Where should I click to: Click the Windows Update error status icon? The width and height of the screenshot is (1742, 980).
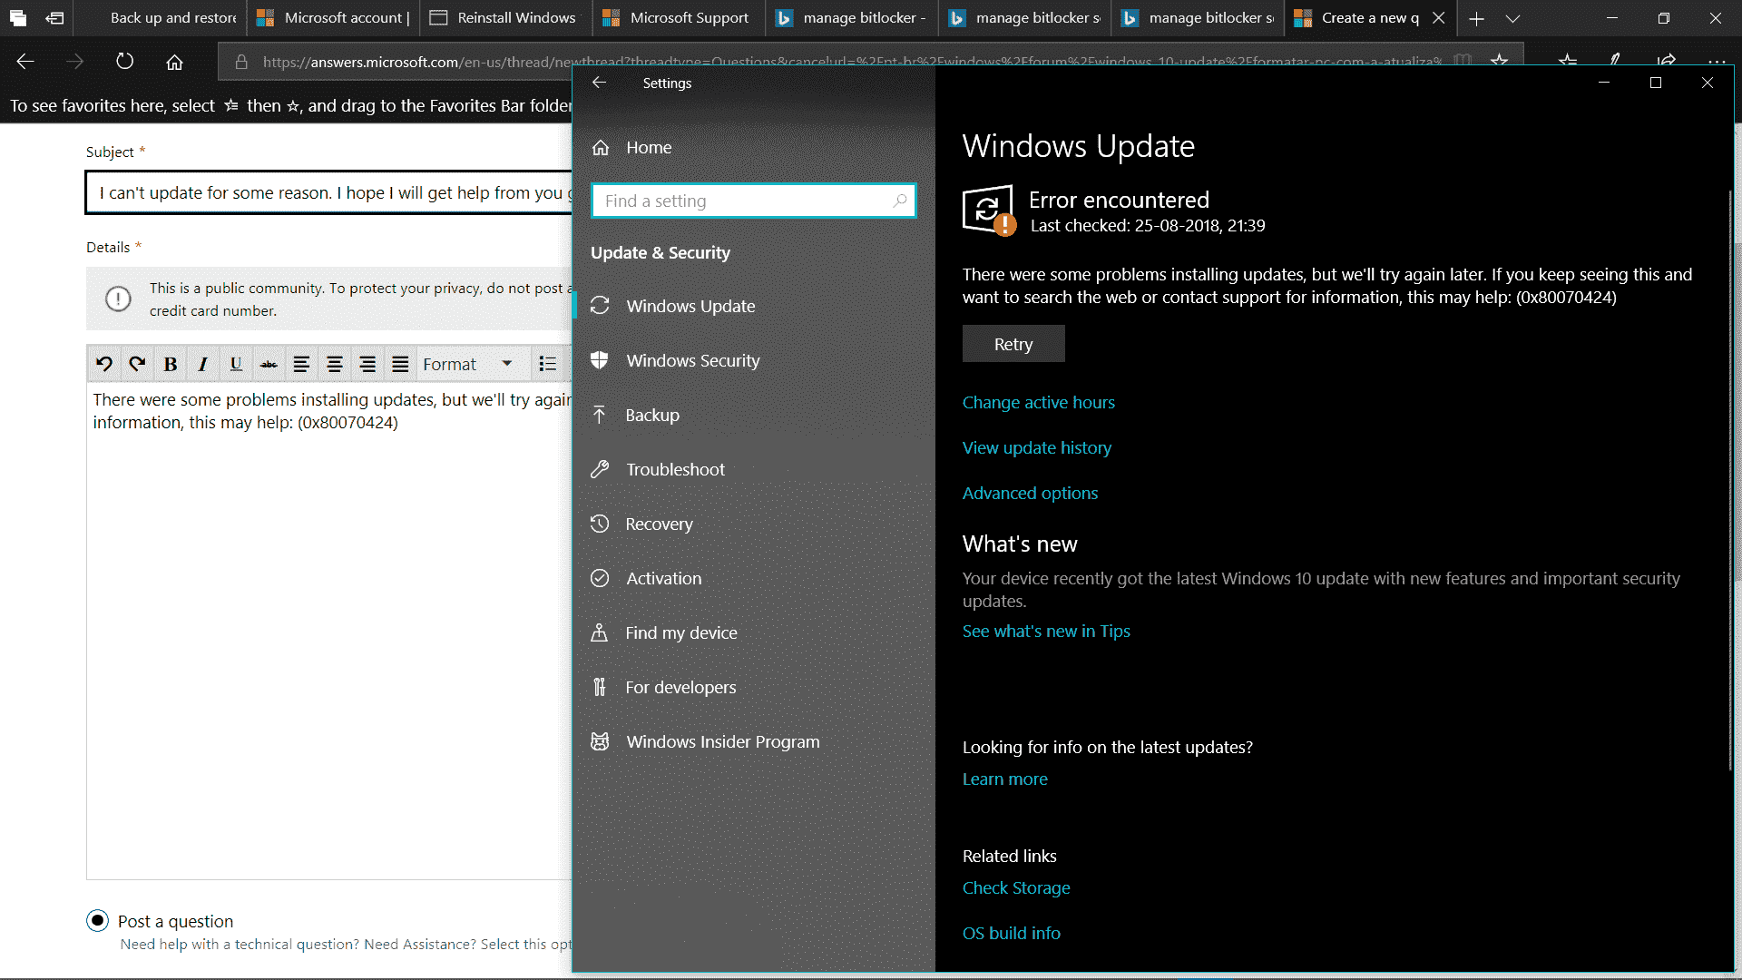pyautogui.click(x=989, y=210)
